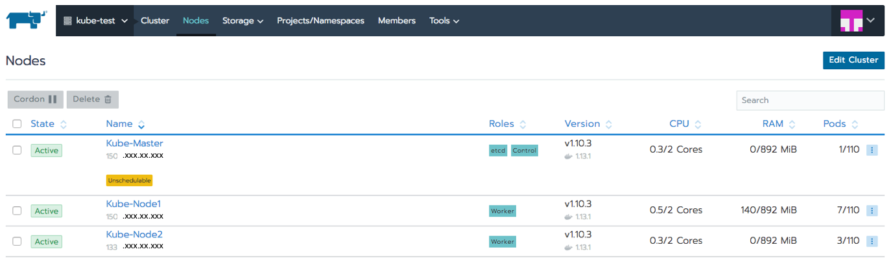Focus the Search nodes field
The height and width of the screenshot is (260, 891).
point(810,100)
